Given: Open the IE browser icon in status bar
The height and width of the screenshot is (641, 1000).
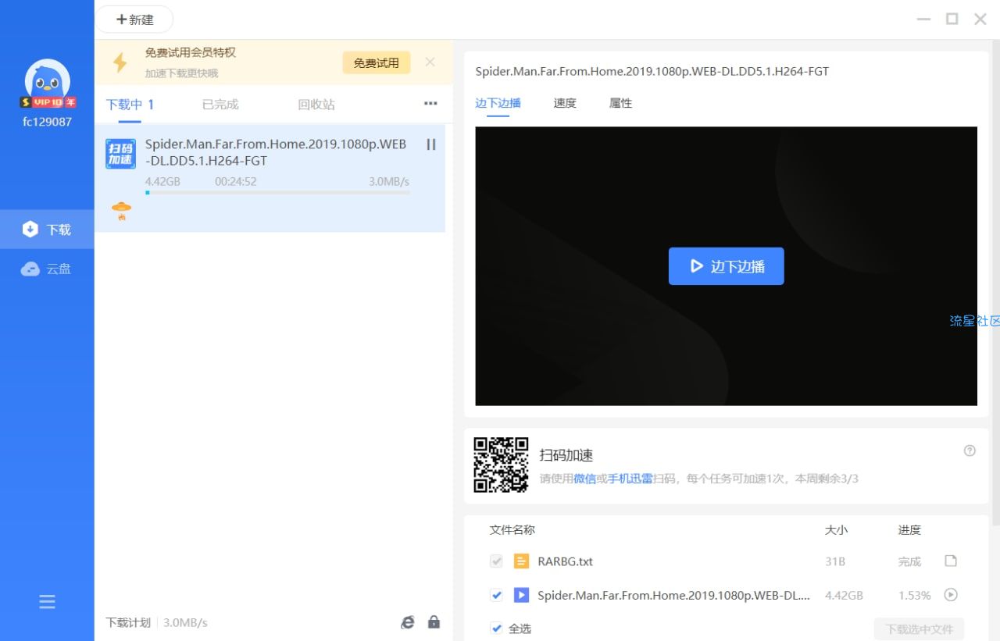Looking at the screenshot, I should [408, 622].
